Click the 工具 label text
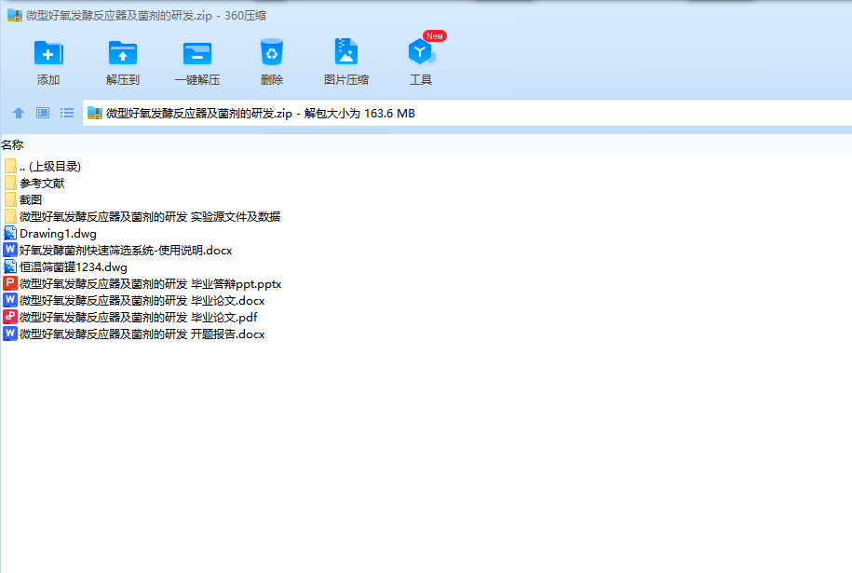 (x=421, y=80)
